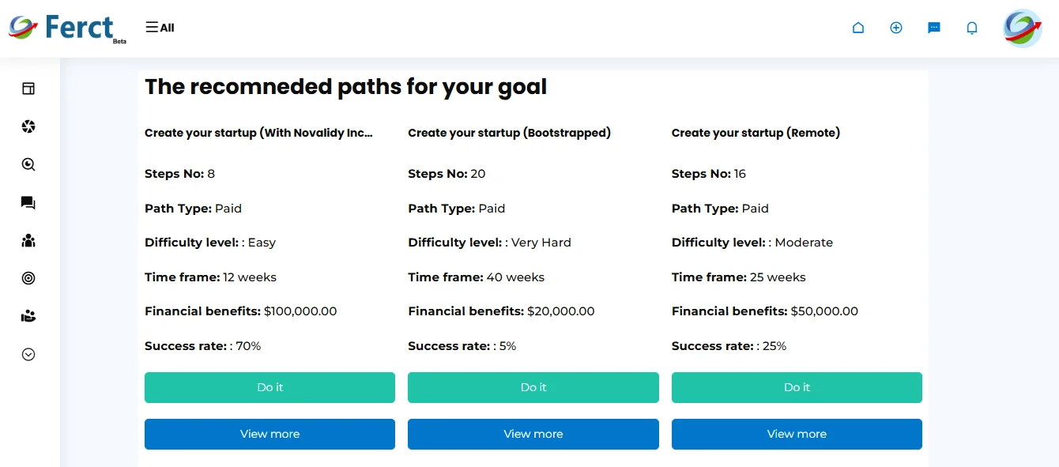Expand the sidebar with the down chevron
The width and height of the screenshot is (1059, 467).
(x=28, y=355)
